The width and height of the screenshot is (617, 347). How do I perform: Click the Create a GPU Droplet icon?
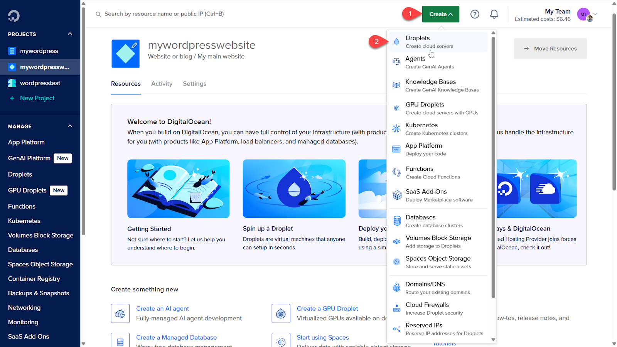281,313
